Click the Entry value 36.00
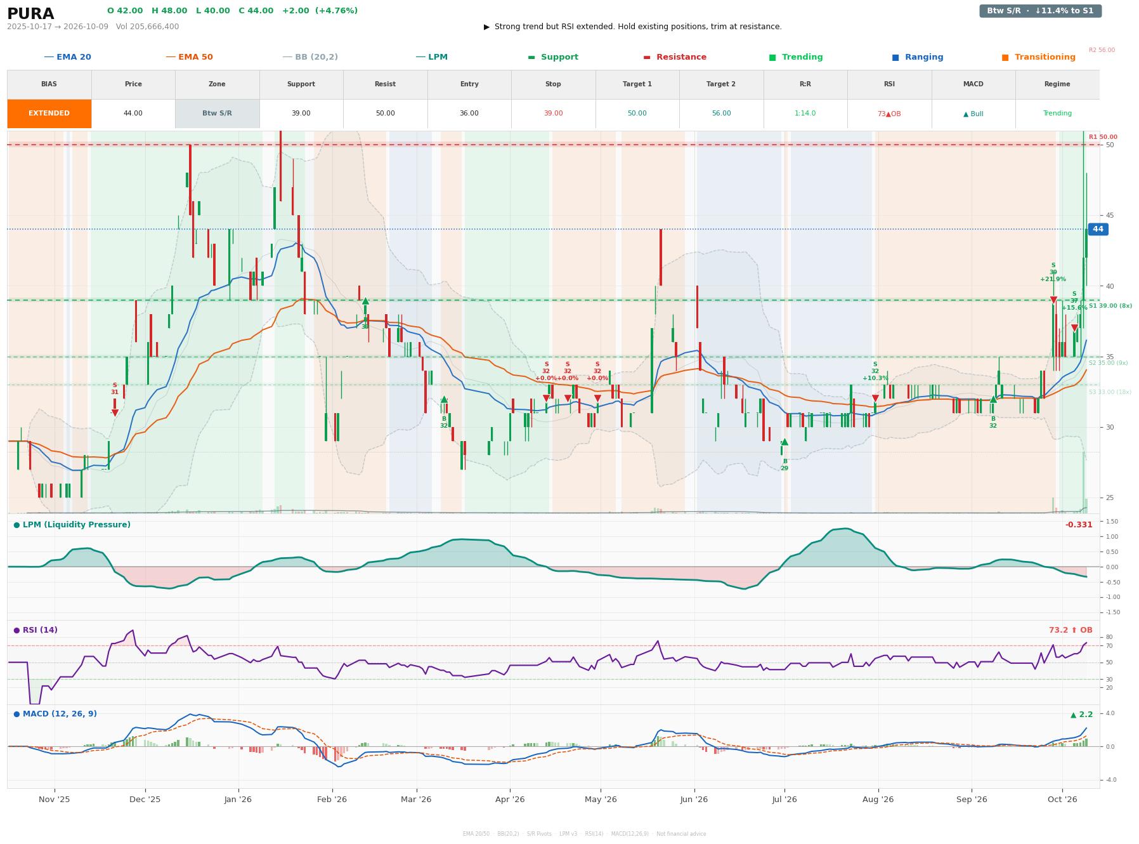Viewport: 1139px width, 844px height. 469,114
